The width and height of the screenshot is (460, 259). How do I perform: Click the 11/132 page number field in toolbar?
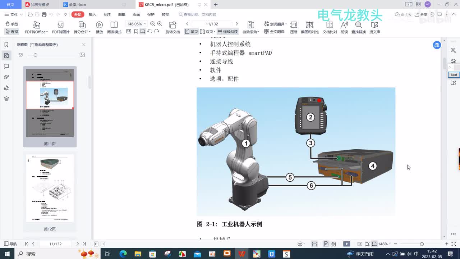pyautogui.click(x=212, y=24)
